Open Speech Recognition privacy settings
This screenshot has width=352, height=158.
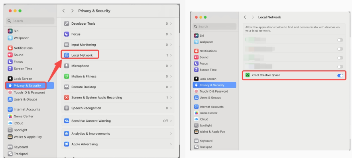tap(118, 108)
